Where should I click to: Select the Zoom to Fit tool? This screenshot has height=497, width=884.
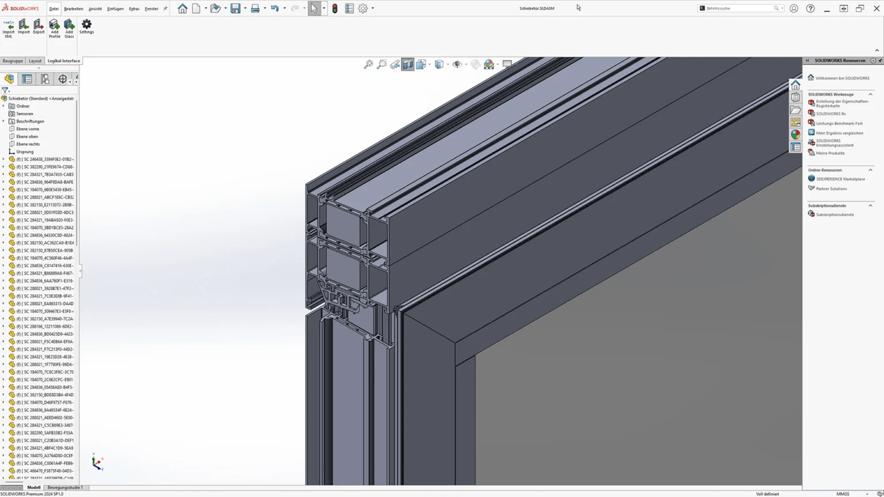(369, 64)
